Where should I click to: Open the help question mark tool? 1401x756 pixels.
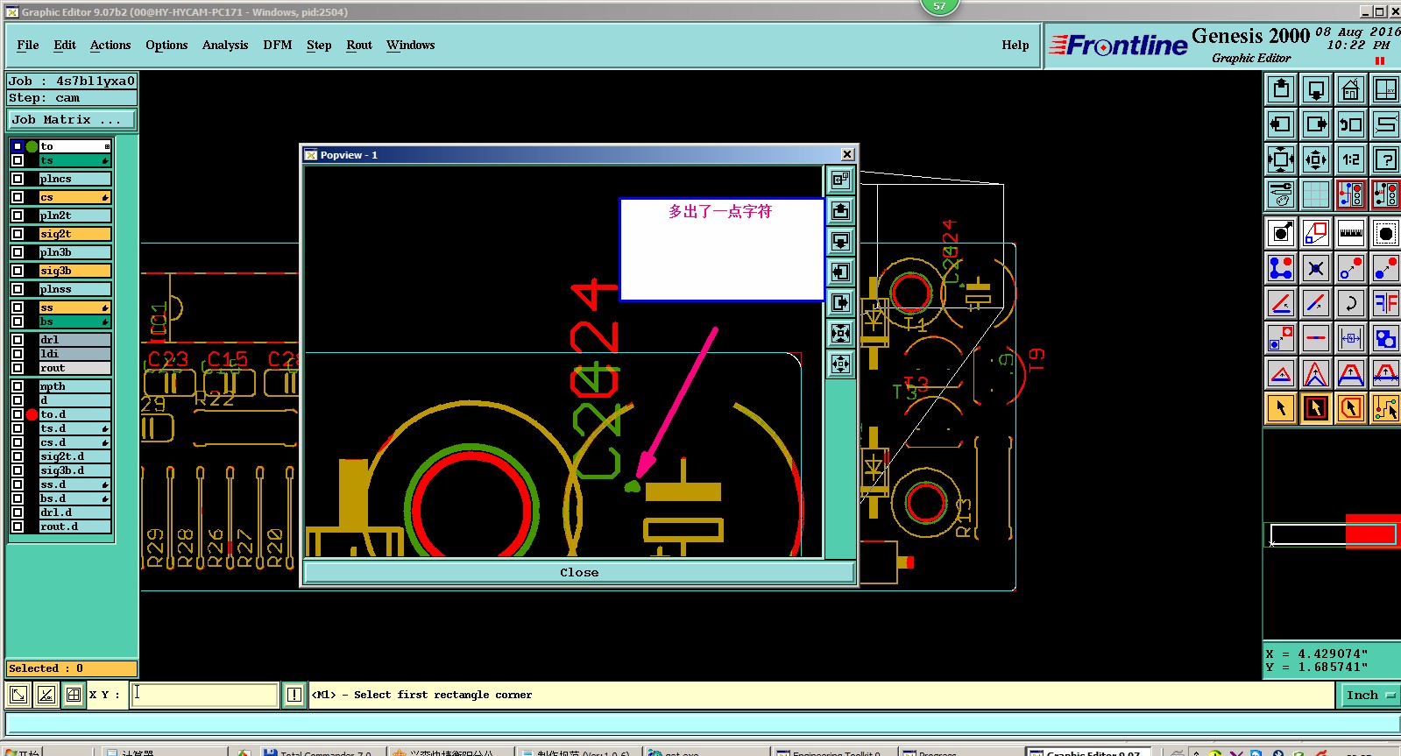[1385, 159]
